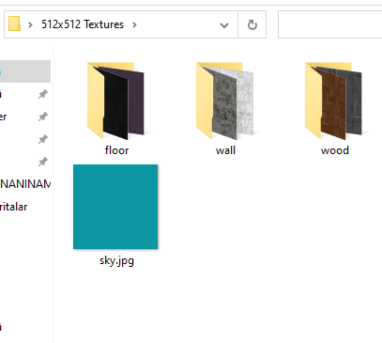
Task: Click the wood folder label
Action: click(335, 150)
